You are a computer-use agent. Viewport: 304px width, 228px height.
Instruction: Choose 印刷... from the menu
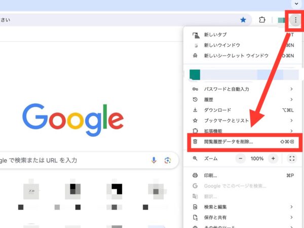[x=243, y=175]
